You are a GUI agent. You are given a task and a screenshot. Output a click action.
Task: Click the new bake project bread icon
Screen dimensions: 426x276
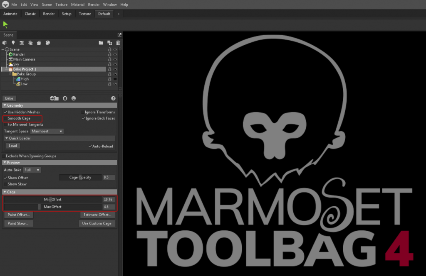click(x=39, y=43)
